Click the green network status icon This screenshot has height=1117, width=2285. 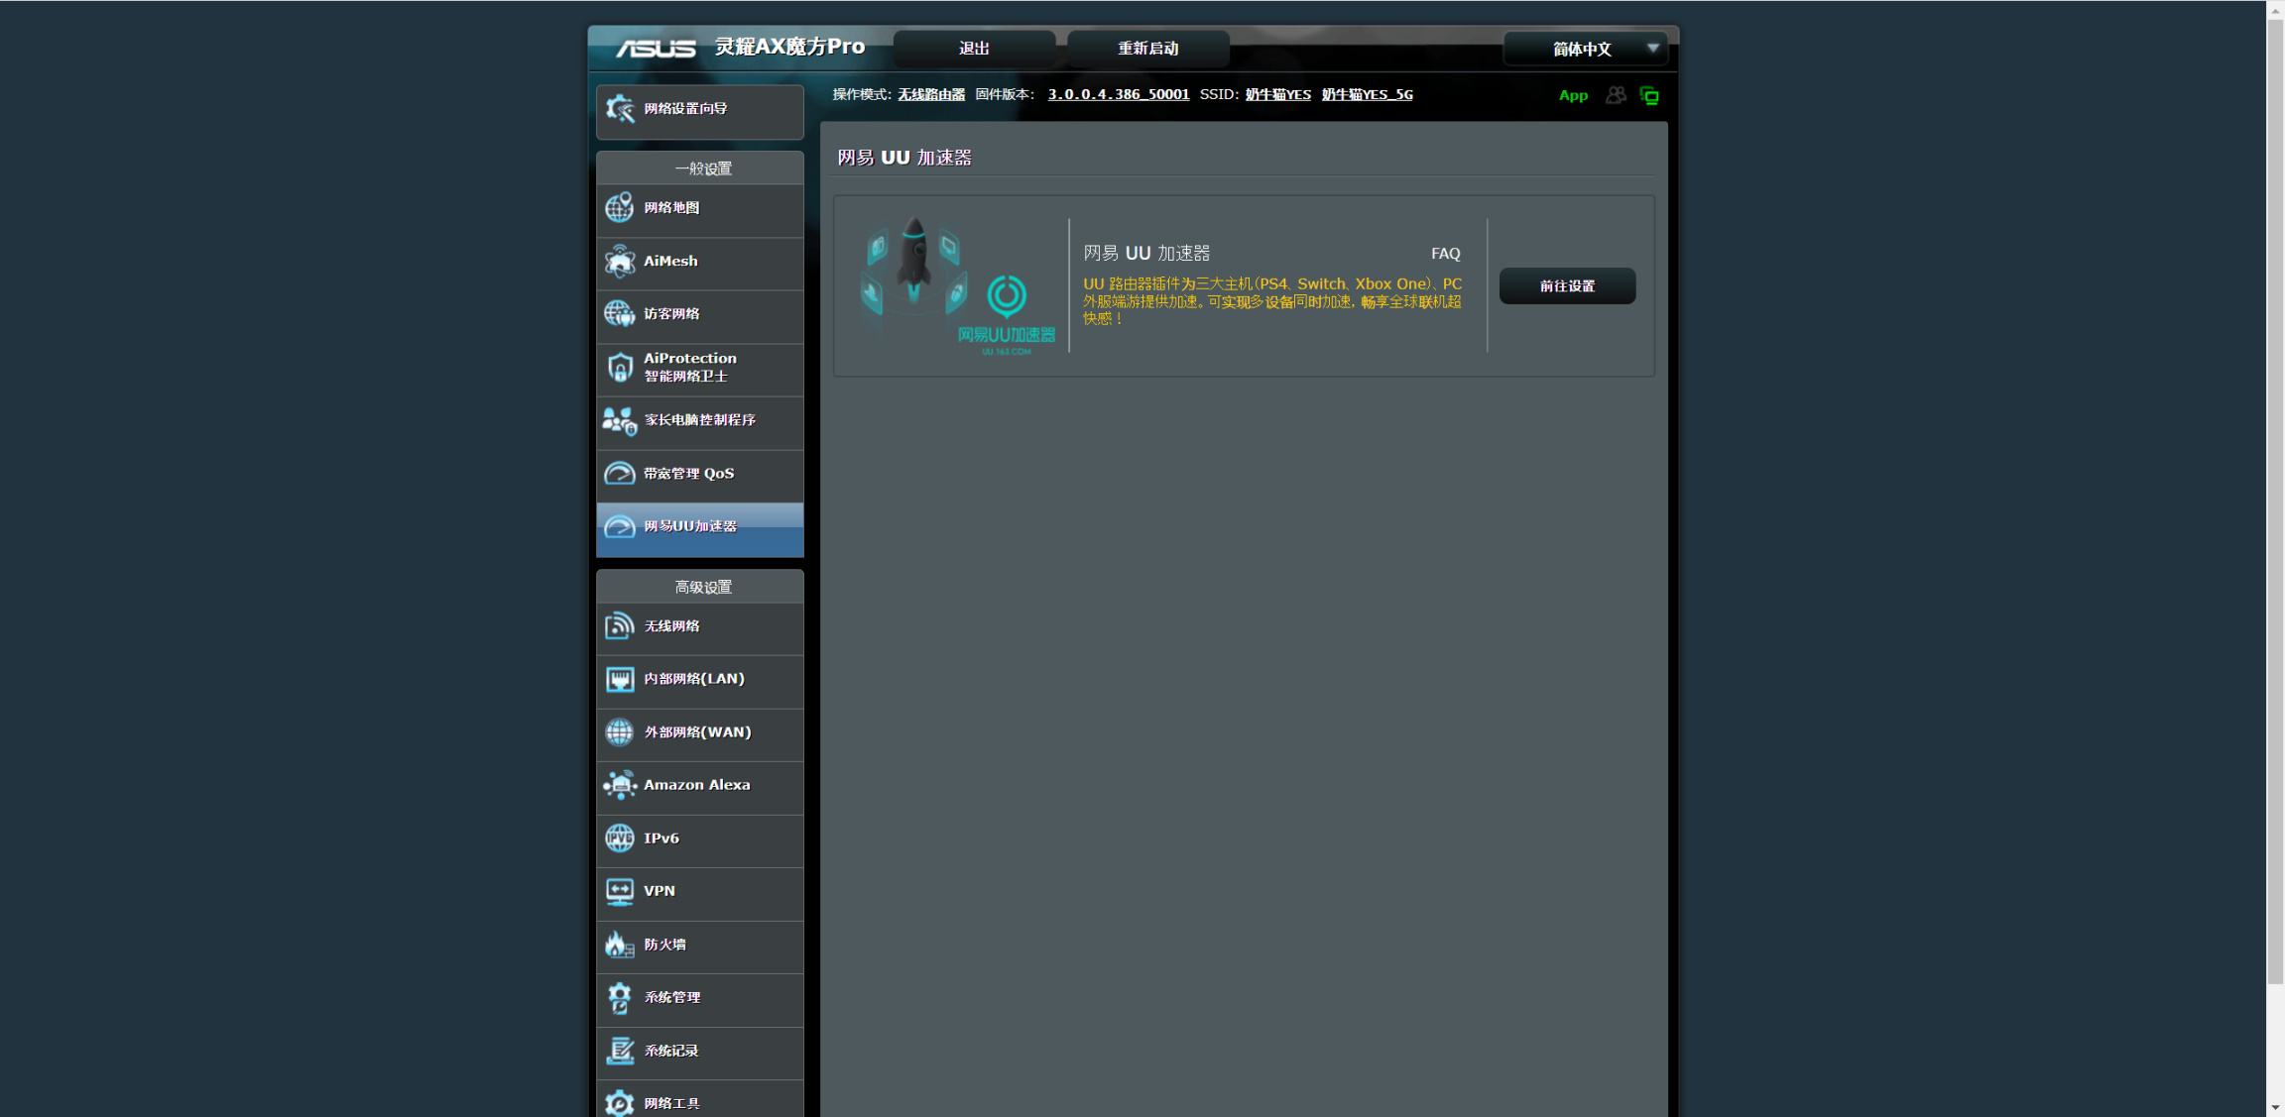click(x=1649, y=95)
